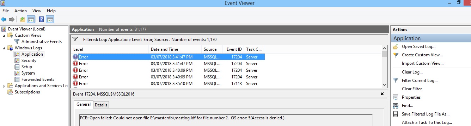Click the Application header in the Actions pane

(x=431, y=38)
